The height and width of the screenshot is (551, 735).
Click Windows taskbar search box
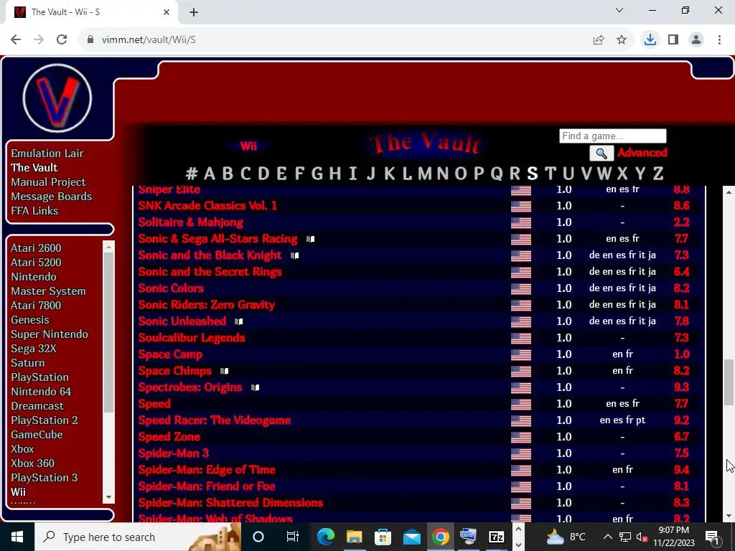tap(137, 537)
